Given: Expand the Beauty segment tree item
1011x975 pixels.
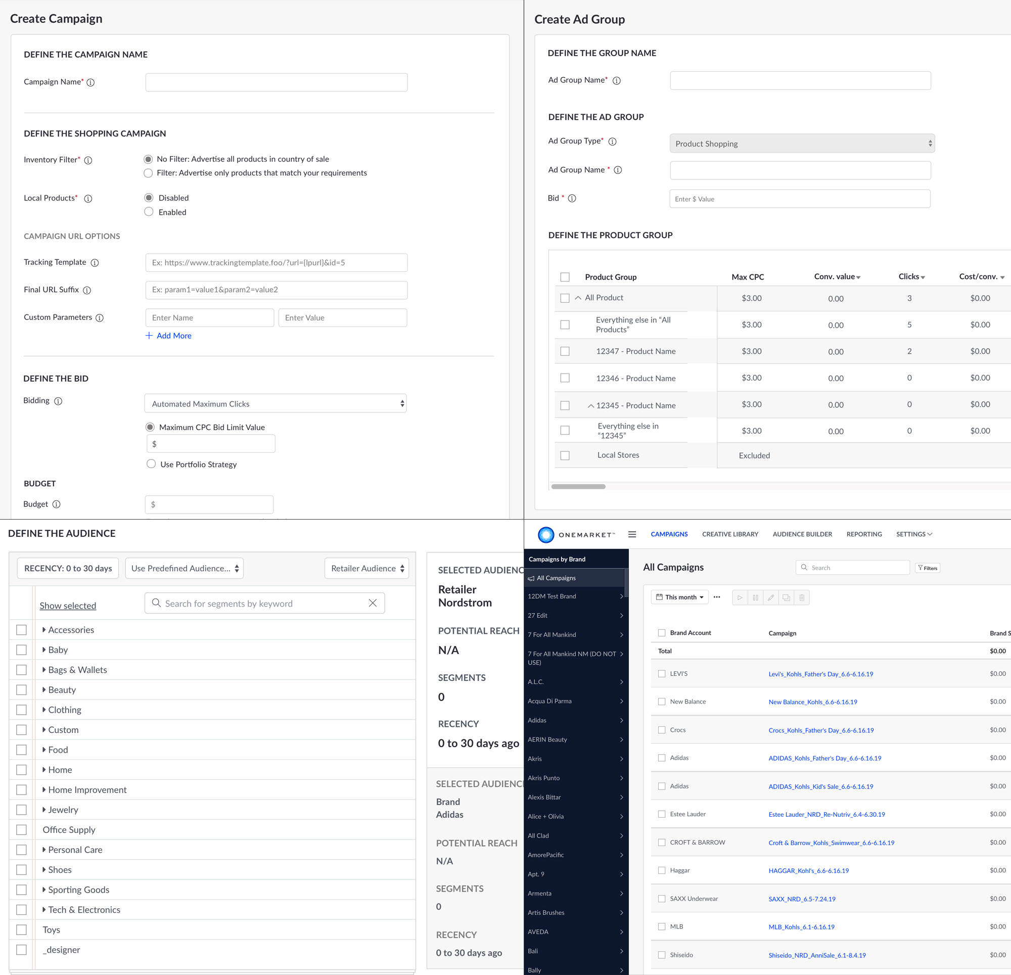Looking at the screenshot, I should click(x=44, y=690).
